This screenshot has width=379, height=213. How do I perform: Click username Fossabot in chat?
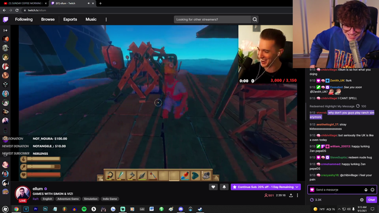pos(336,87)
